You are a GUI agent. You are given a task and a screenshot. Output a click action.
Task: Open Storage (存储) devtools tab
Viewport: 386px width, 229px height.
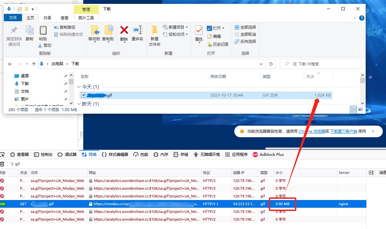[x=181, y=155]
